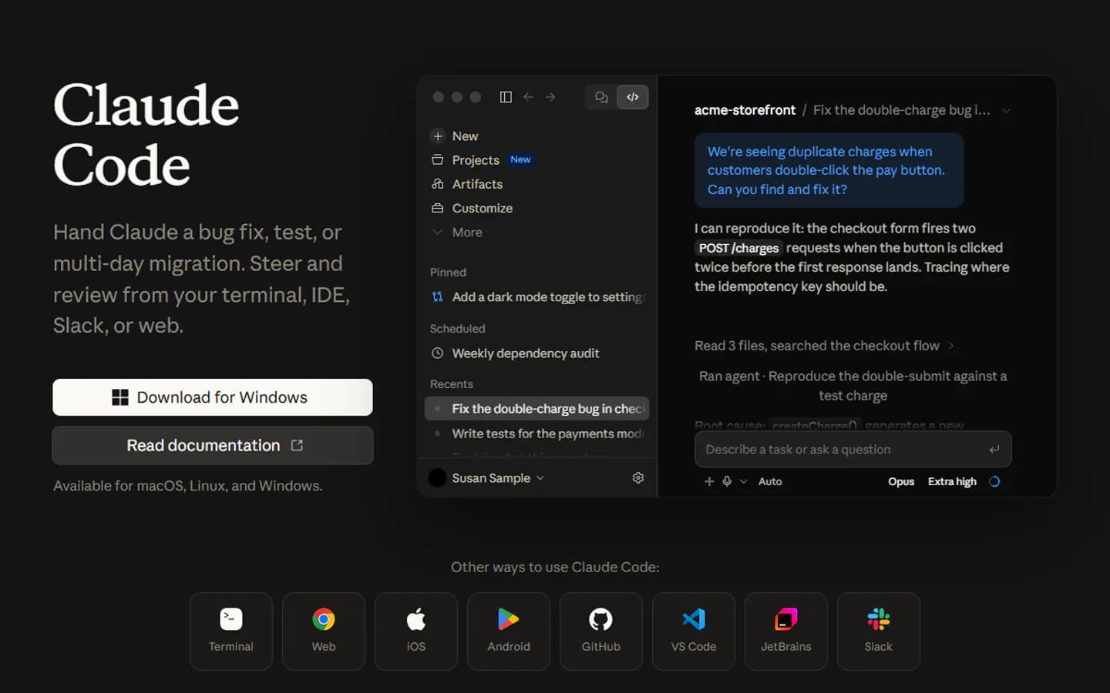Open the session title dropdown chevron

1006,111
